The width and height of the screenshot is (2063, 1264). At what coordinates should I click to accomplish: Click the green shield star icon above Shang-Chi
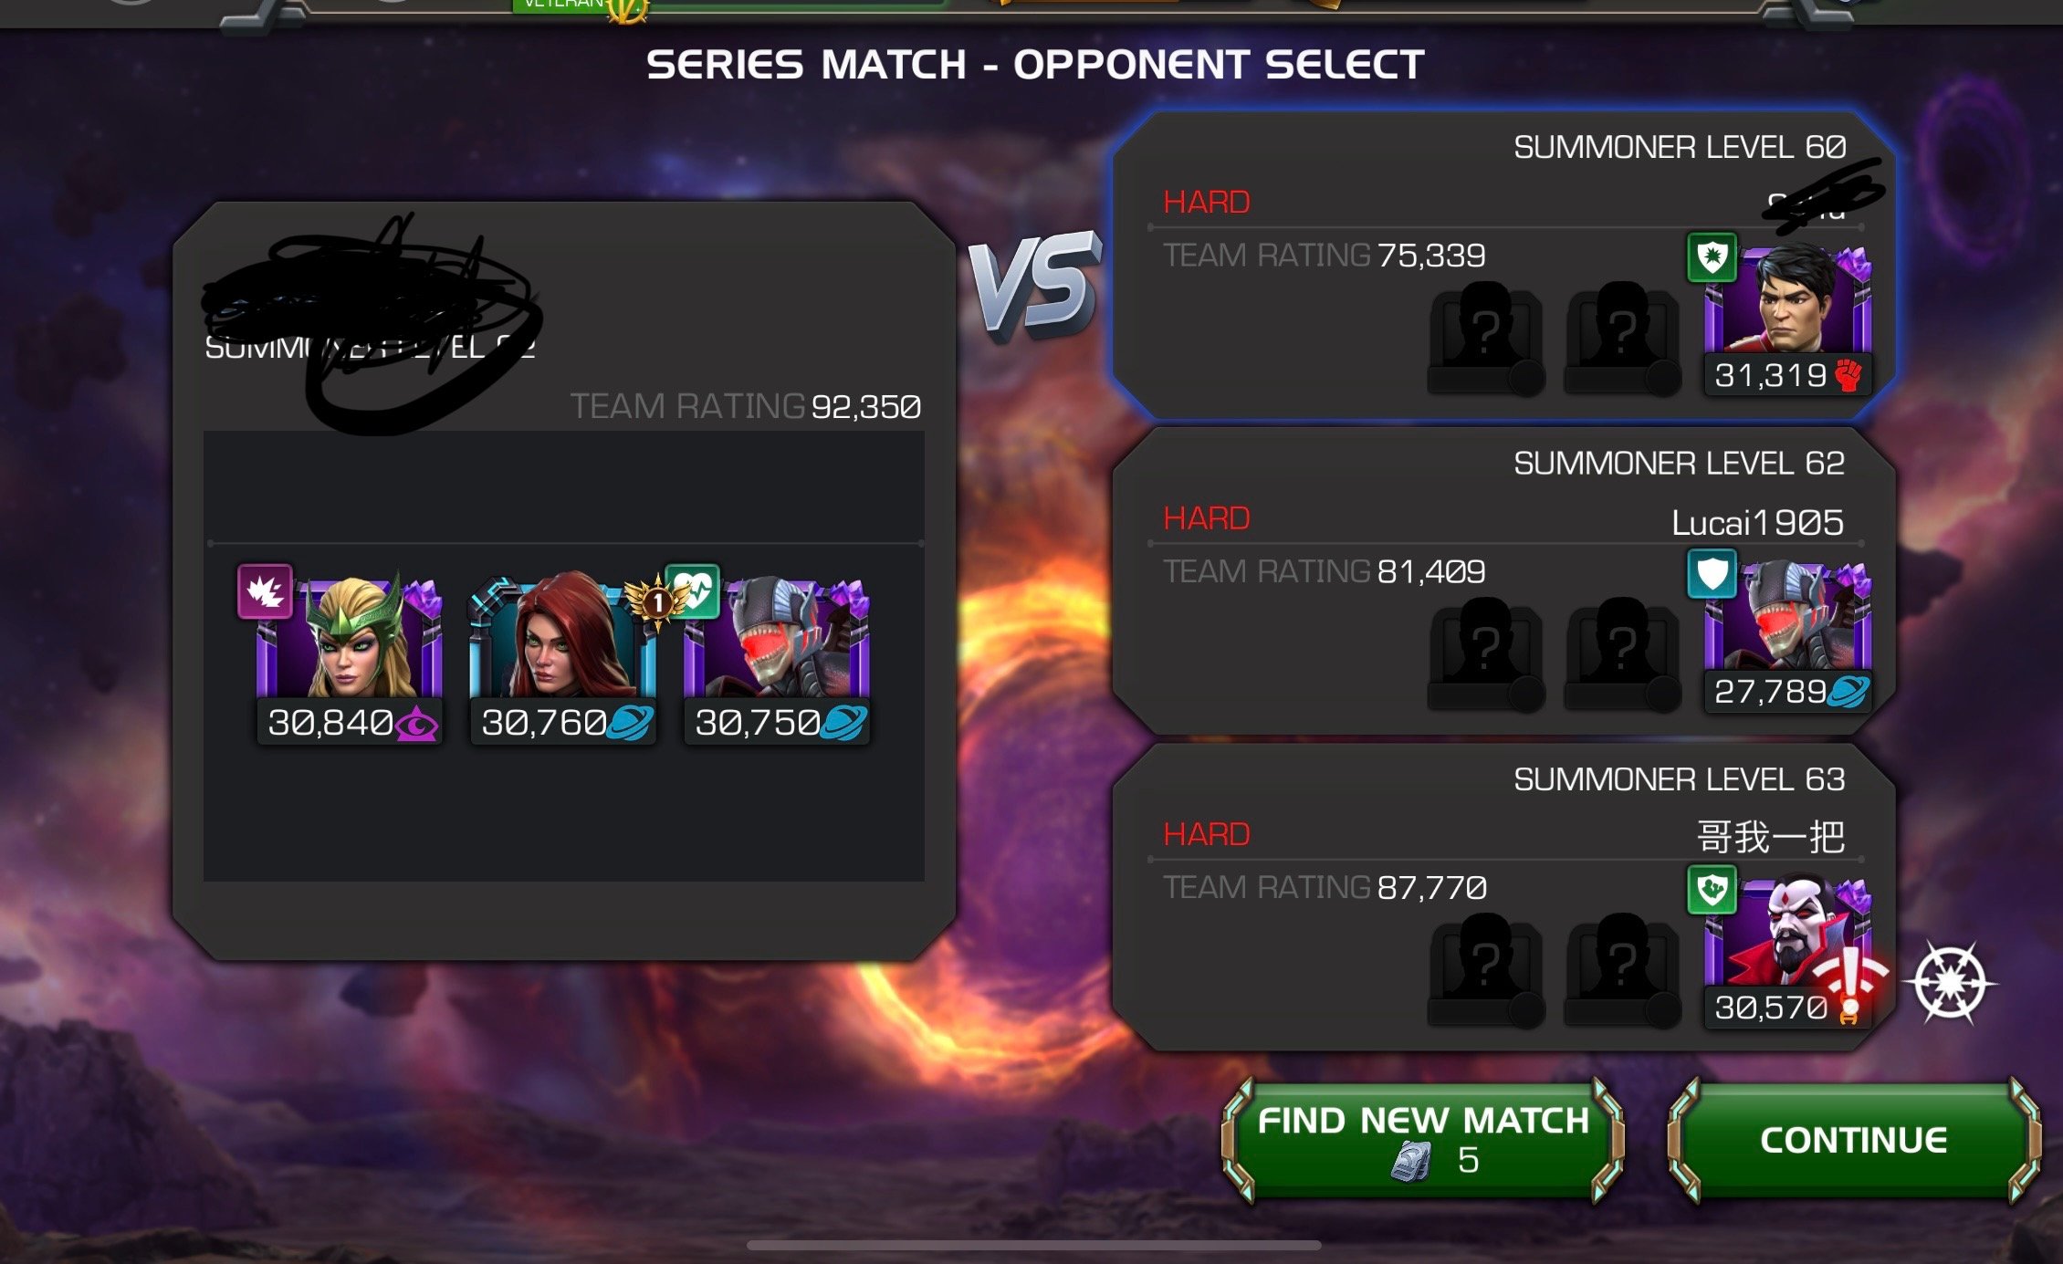click(x=1712, y=258)
